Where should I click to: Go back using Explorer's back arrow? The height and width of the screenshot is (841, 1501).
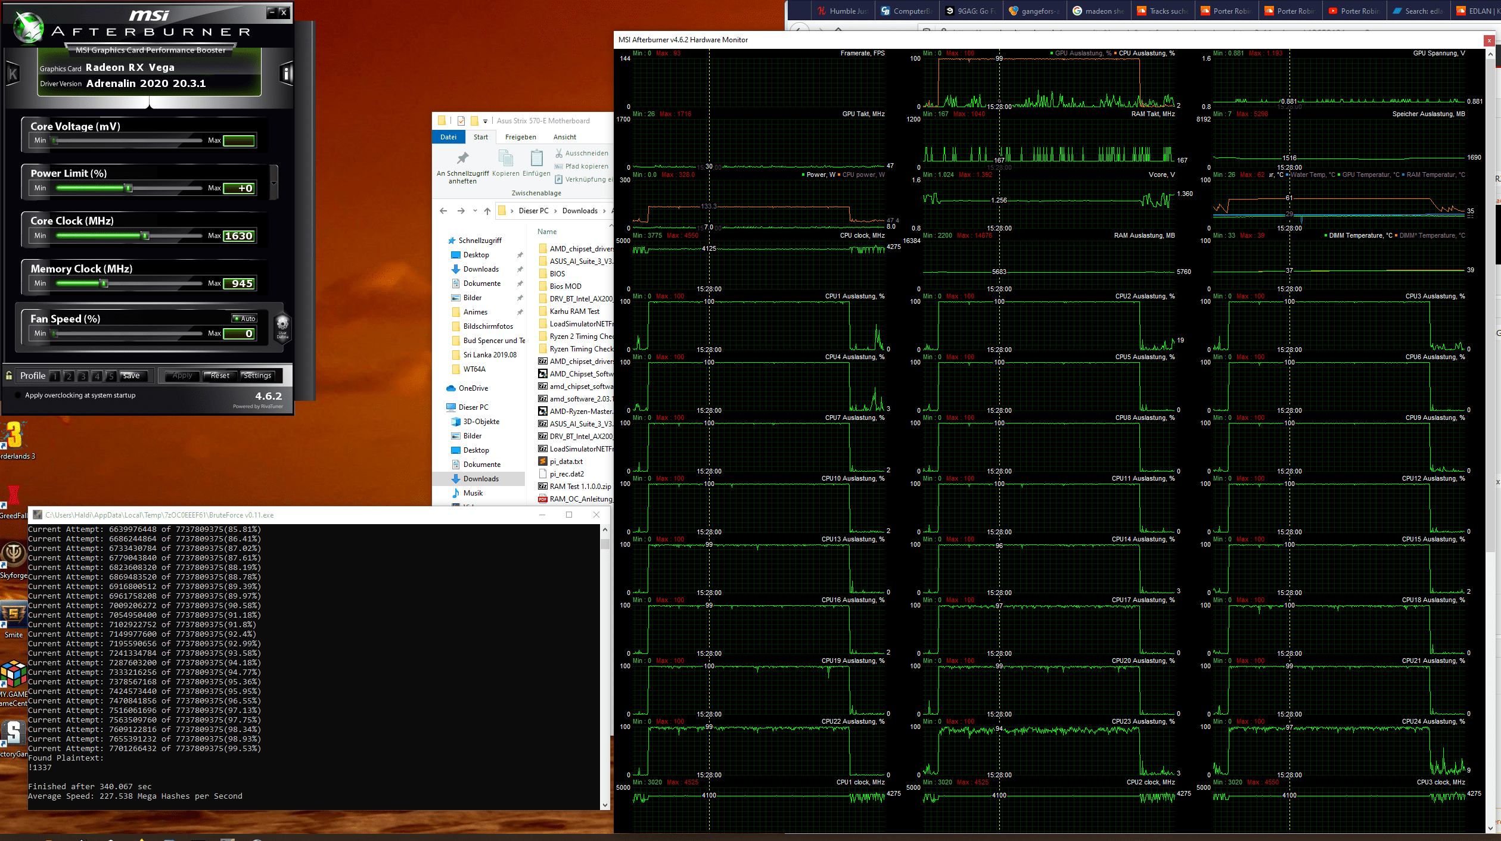(443, 211)
